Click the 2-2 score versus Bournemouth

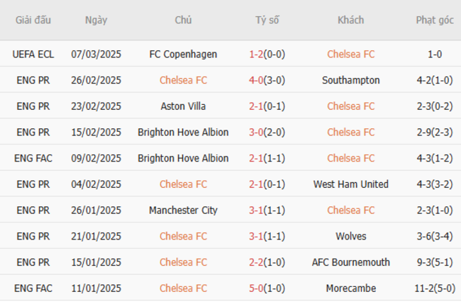[256, 262]
